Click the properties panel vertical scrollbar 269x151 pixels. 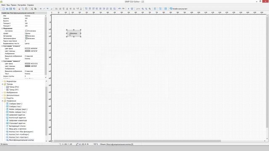coord(46,46)
